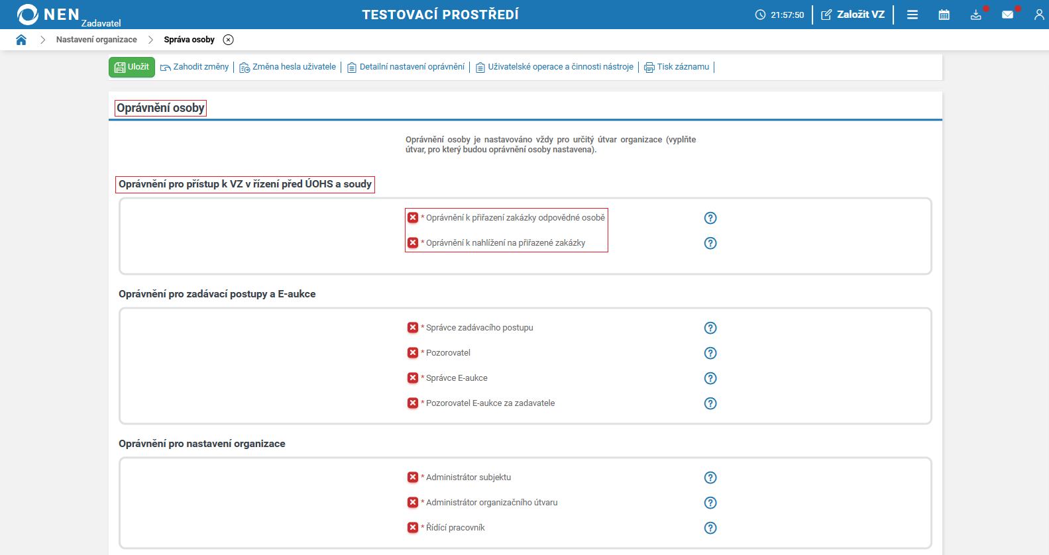The image size is (1049, 555).
Task: Select Zahodit změny in the toolbar
Action: click(195, 67)
